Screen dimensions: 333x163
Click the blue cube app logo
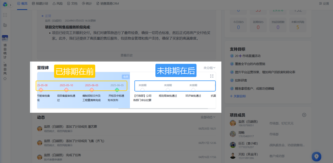click(5, 4)
